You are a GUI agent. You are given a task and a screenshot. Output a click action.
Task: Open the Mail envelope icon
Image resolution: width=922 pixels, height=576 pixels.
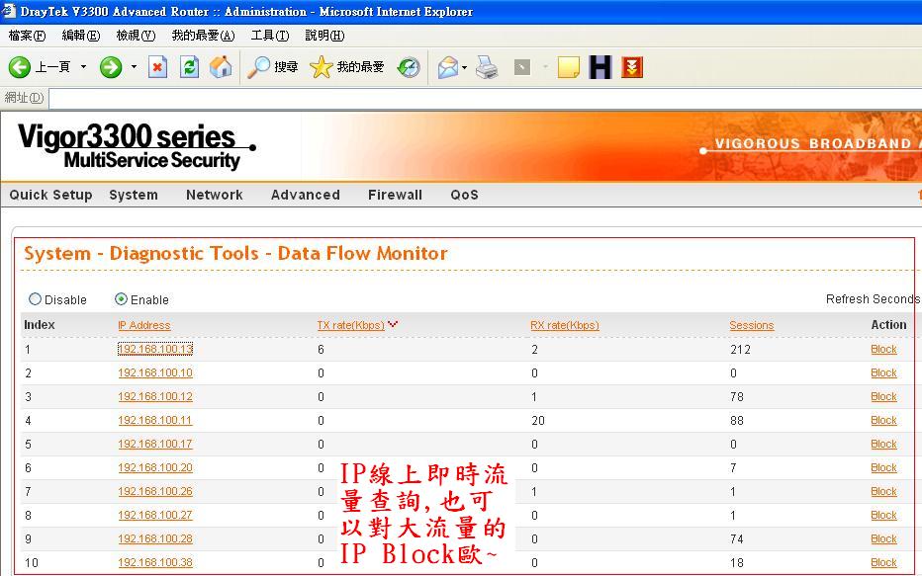tap(448, 67)
